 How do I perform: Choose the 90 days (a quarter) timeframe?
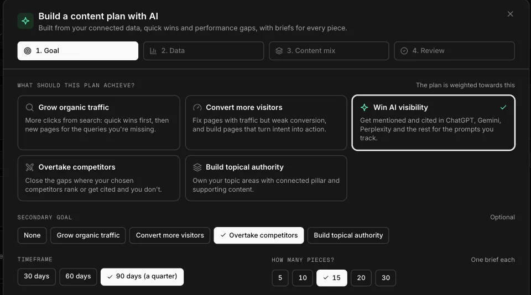[142, 277]
